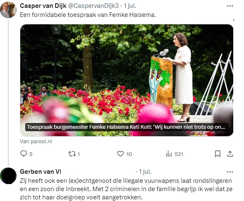Screen dimensions: 244x201
Task: Open the 1 jul. timestamp on Casper's tweet
Action: click(130, 6)
